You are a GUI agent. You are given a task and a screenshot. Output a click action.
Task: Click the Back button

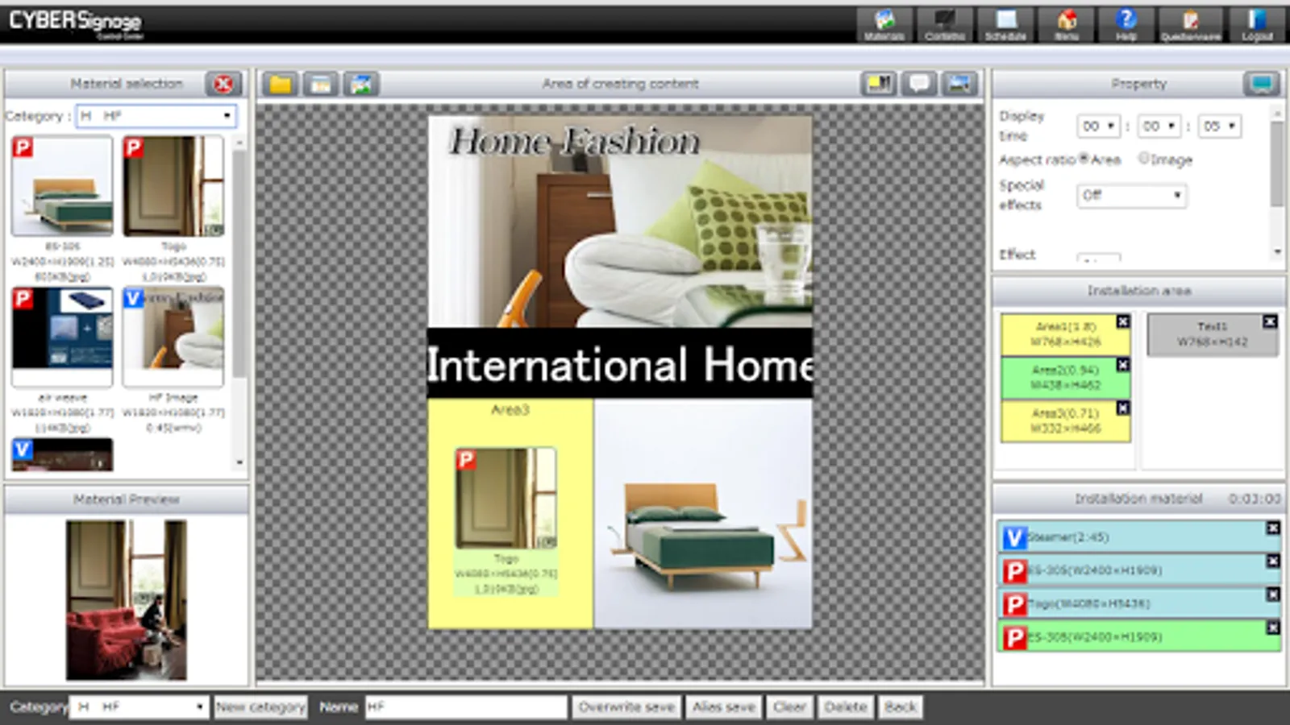901,707
